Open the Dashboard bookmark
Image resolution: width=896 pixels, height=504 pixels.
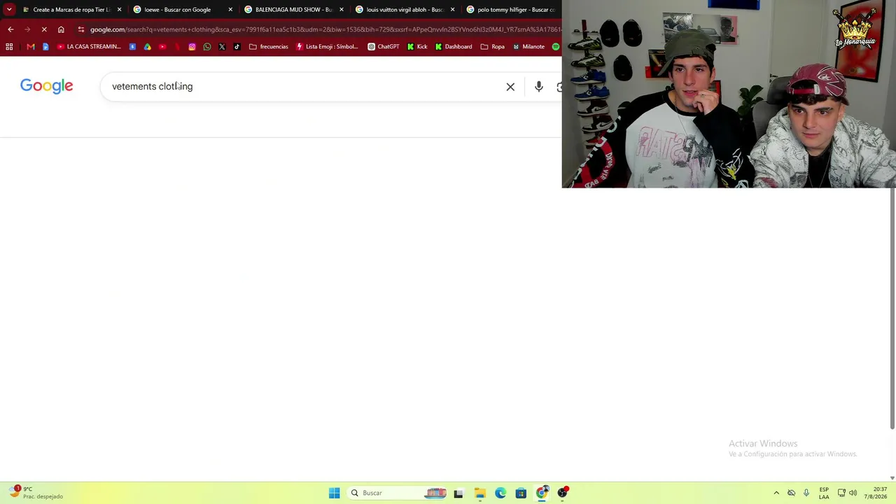pyautogui.click(x=454, y=47)
